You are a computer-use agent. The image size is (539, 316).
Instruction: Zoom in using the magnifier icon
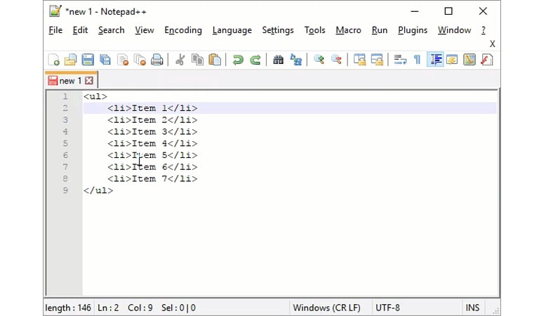coord(319,60)
